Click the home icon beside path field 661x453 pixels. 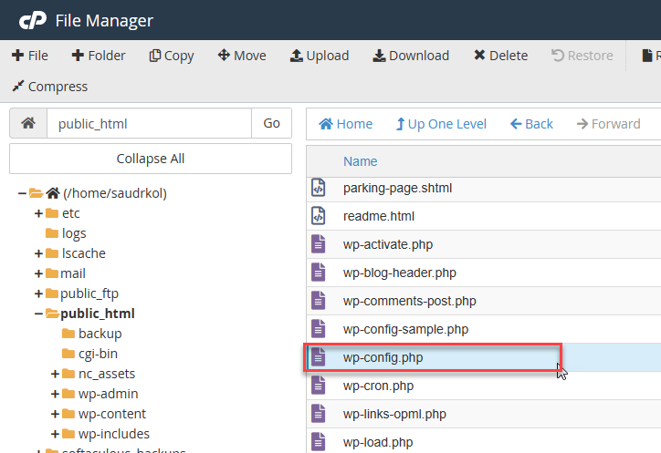point(28,123)
